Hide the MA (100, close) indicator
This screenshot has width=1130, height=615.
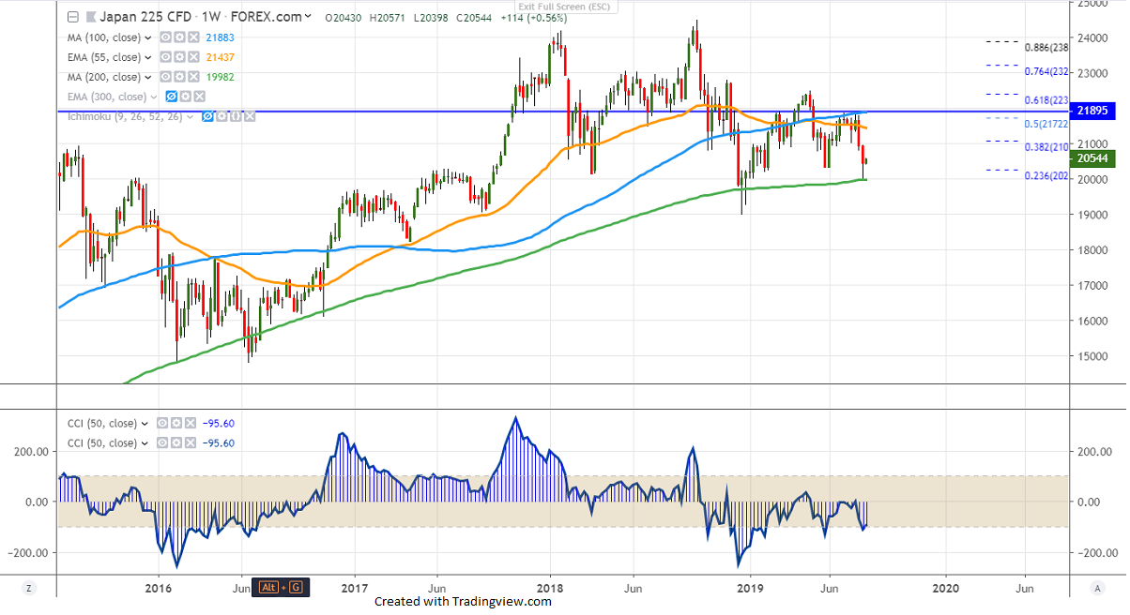pyautogui.click(x=164, y=37)
